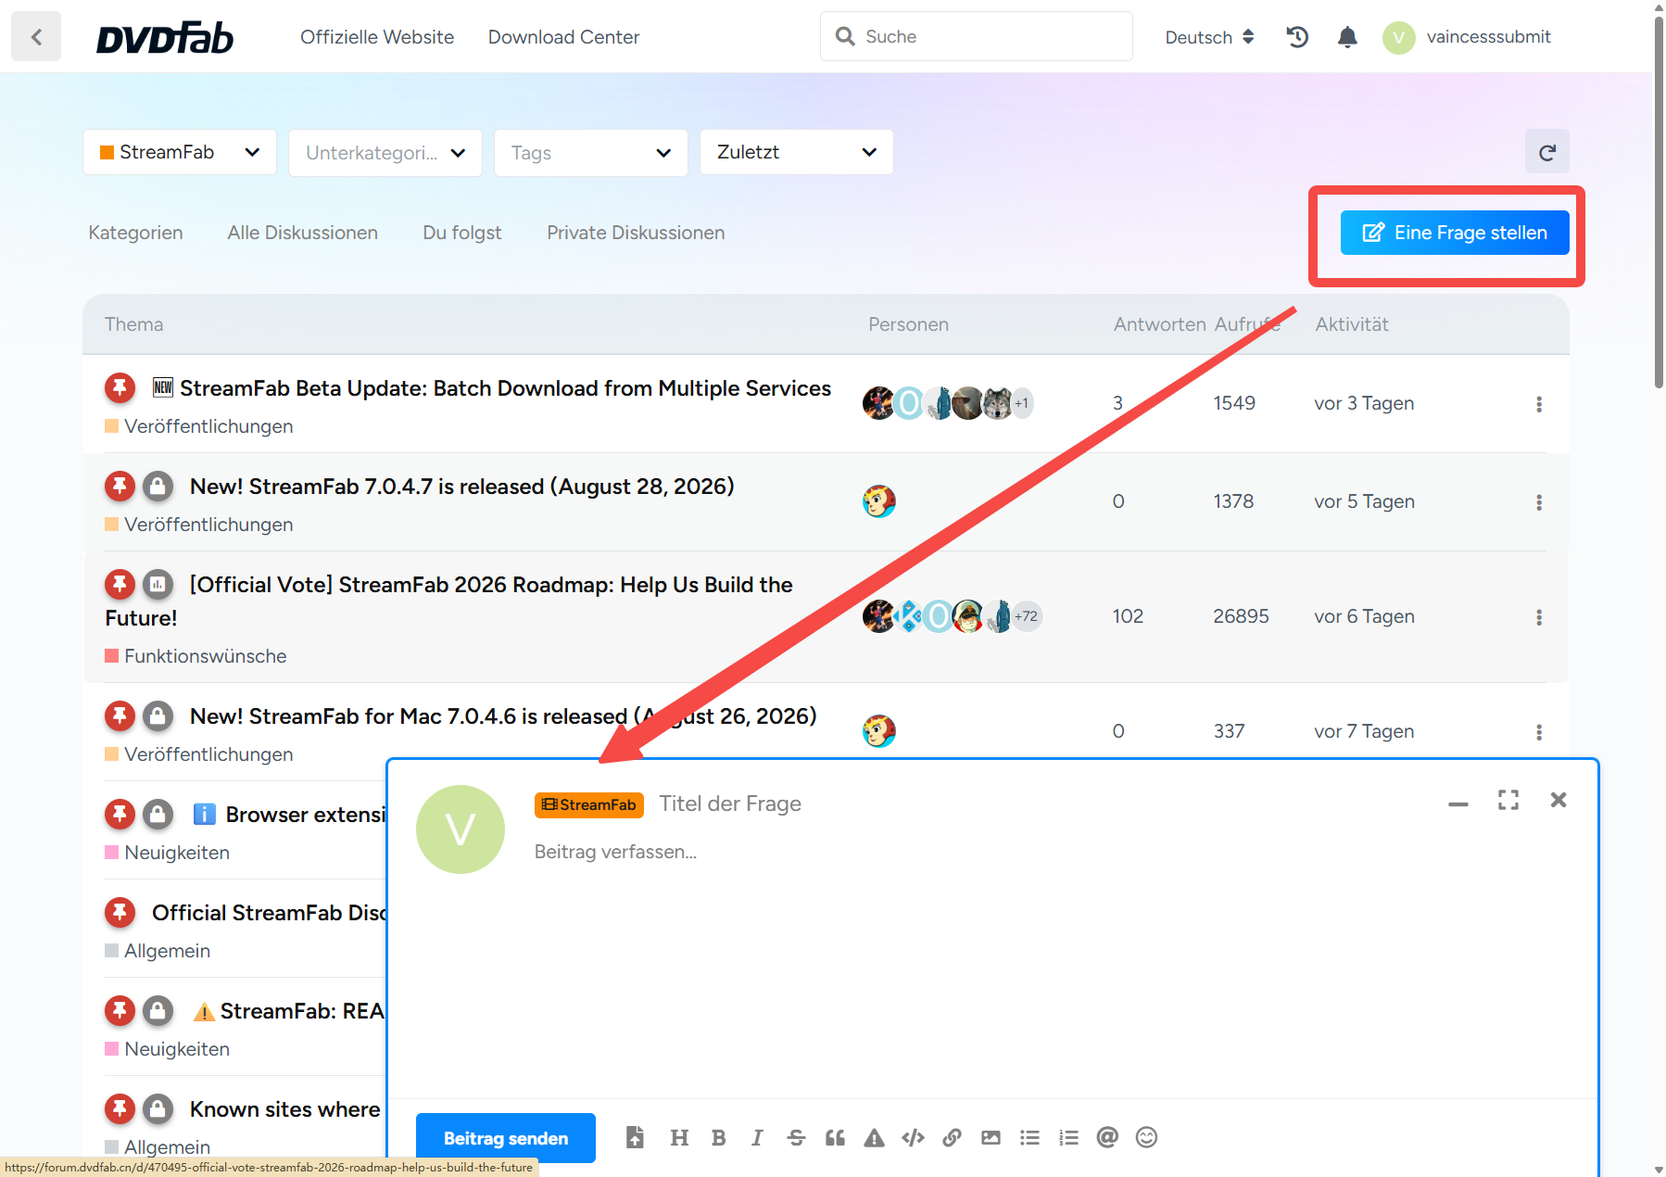The image size is (1666, 1177).
Task: Open the Private Diskussionen tab
Action: (x=636, y=233)
